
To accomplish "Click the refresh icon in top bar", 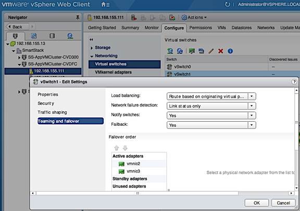I will pos(227,4).
